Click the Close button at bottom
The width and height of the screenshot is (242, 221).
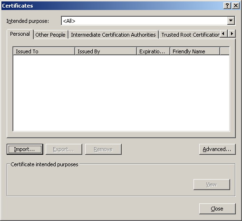click(x=217, y=209)
